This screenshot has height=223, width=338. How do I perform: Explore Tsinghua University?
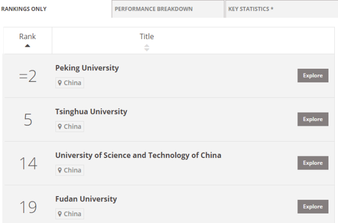coord(313,119)
